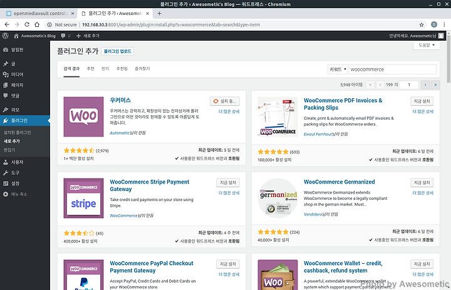Open 설치된 플러그인 submenu
This screenshot has width=451, height=290.
click(x=18, y=132)
